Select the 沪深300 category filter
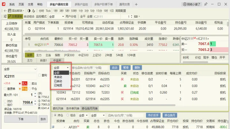This screenshot has width=230, height=129. point(69,55)
